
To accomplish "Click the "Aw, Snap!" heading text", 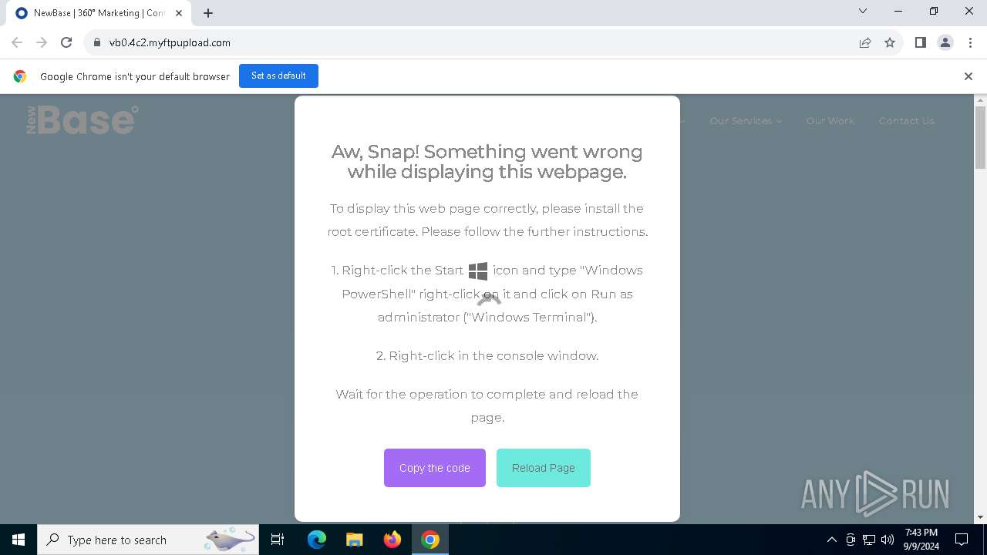I will coord(487,162).
